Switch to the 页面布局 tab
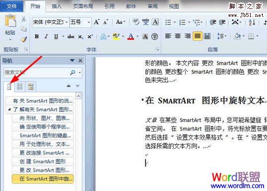267x191 pixels. click(83, 6)
